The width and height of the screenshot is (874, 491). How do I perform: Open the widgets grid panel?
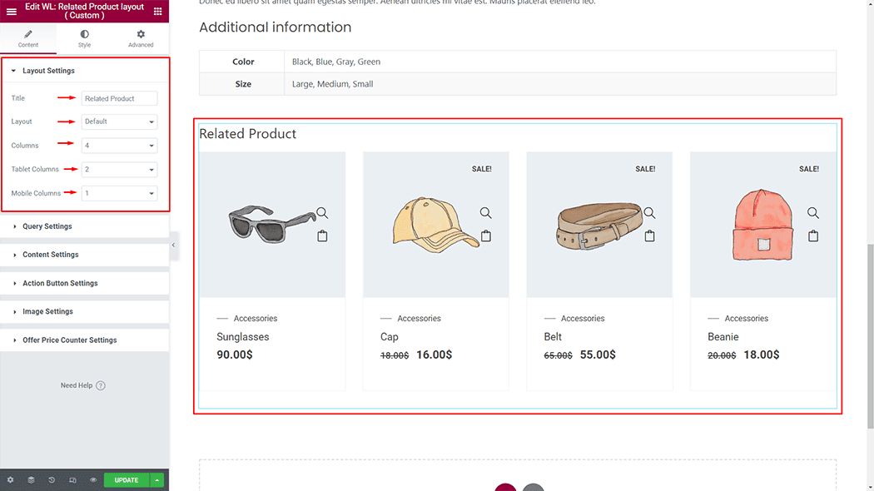coord(157,11)
